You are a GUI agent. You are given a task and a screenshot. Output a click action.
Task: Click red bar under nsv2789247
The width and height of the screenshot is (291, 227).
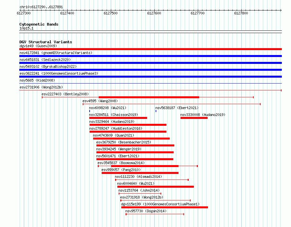(x=128, y=132)
